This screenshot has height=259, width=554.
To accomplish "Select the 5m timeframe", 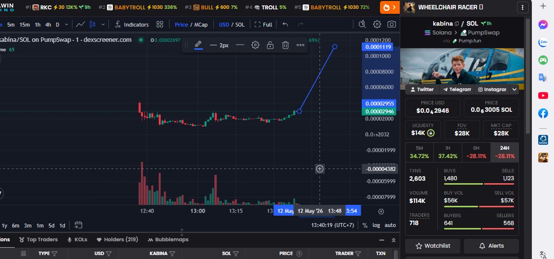I will [x=11, y=24].
